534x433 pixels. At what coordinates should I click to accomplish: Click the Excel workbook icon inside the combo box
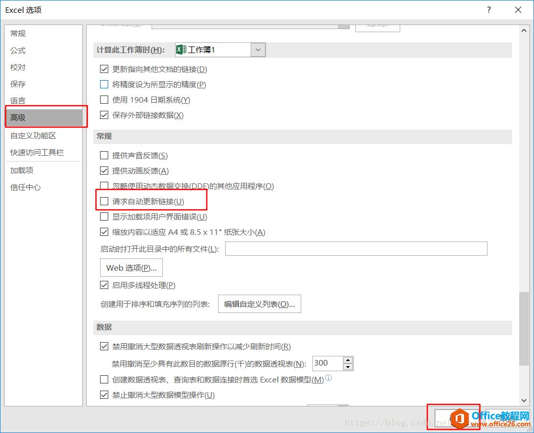[182, 50]
